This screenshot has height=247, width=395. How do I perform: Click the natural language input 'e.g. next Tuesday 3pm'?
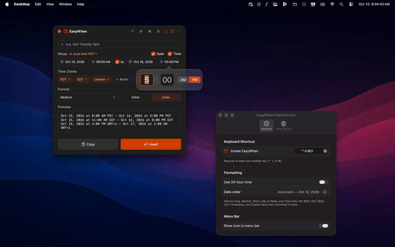(119, 44)
